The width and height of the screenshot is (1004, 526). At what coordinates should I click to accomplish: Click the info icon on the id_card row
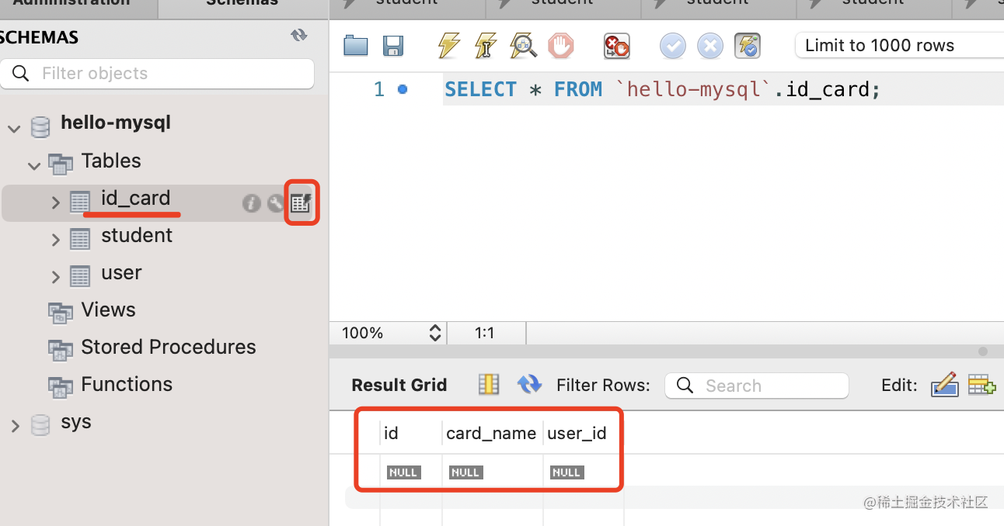[x=251, y=203]
